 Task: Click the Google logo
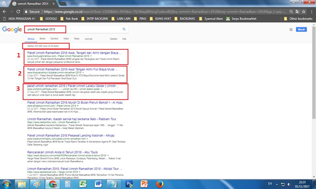coord(12,29)
